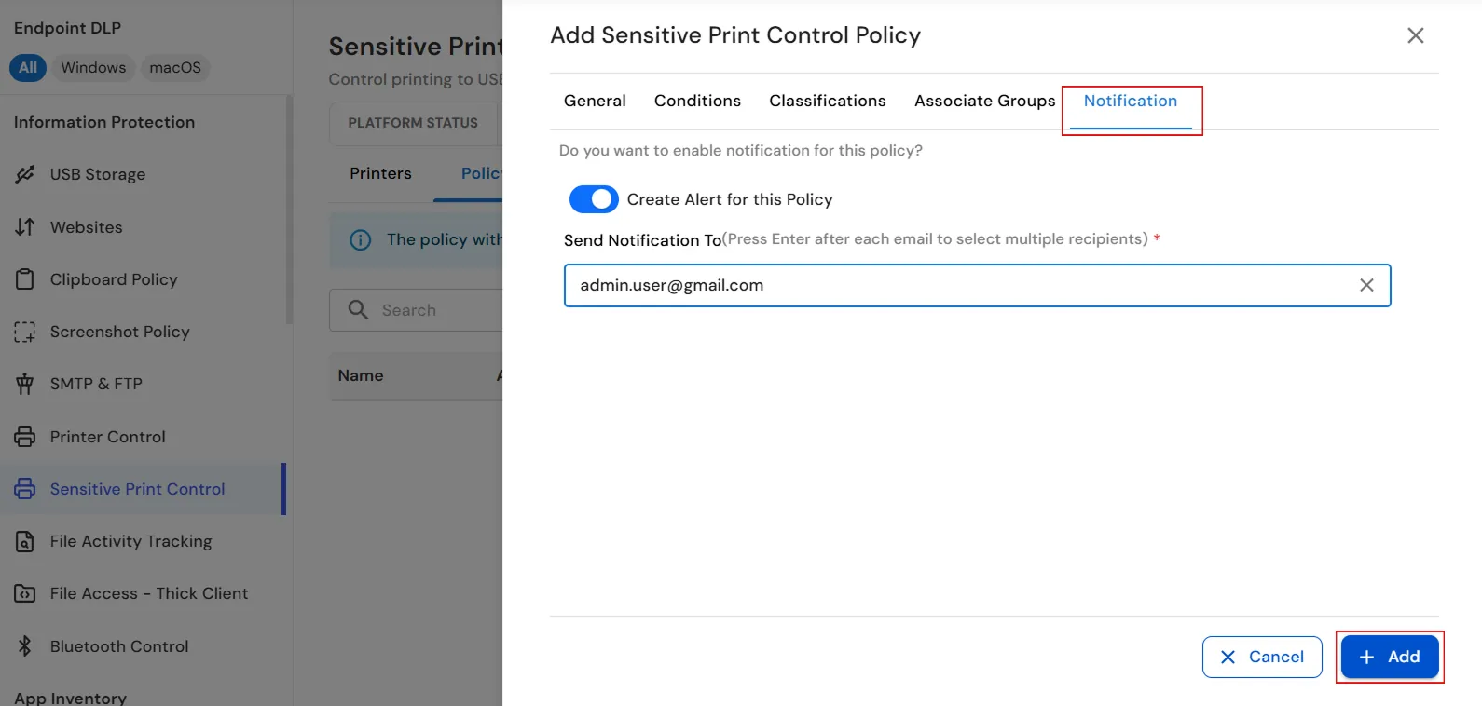
Task: Filter by macOS platform
Action: pos(175,68)
